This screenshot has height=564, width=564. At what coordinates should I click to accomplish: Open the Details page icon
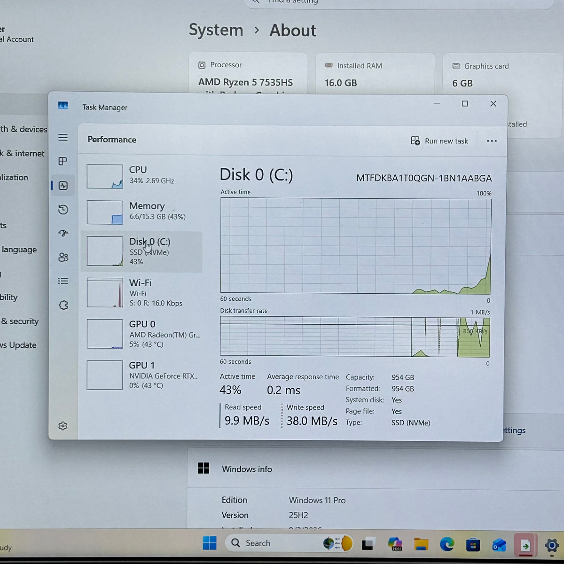click(63, 281)
